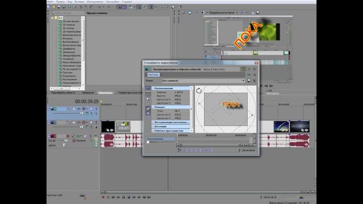This screenshot has height=204, width=363.
Task: Click the Open project toolbar icon
Action: tap(54, 7)
